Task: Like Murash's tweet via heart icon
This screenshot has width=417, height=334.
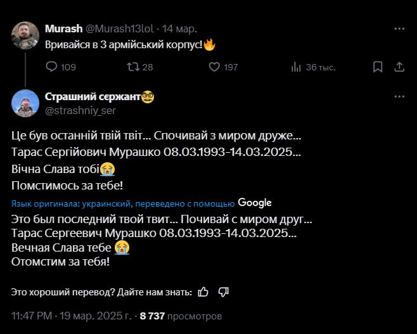Action: pos(214,67)
